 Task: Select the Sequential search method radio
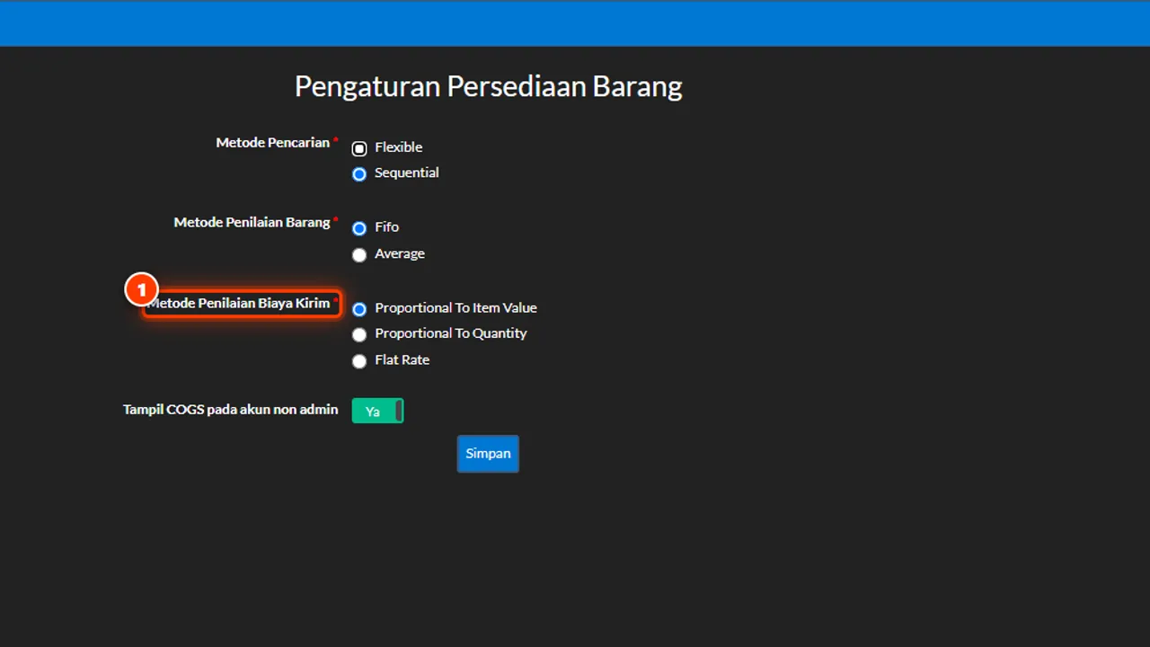pyautogui.click(x=359, y=174)
